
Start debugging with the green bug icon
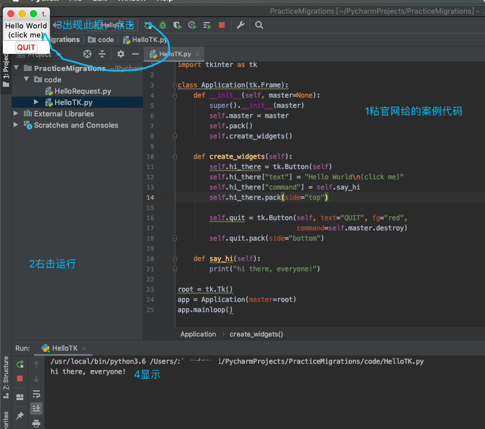coord(162,25)
